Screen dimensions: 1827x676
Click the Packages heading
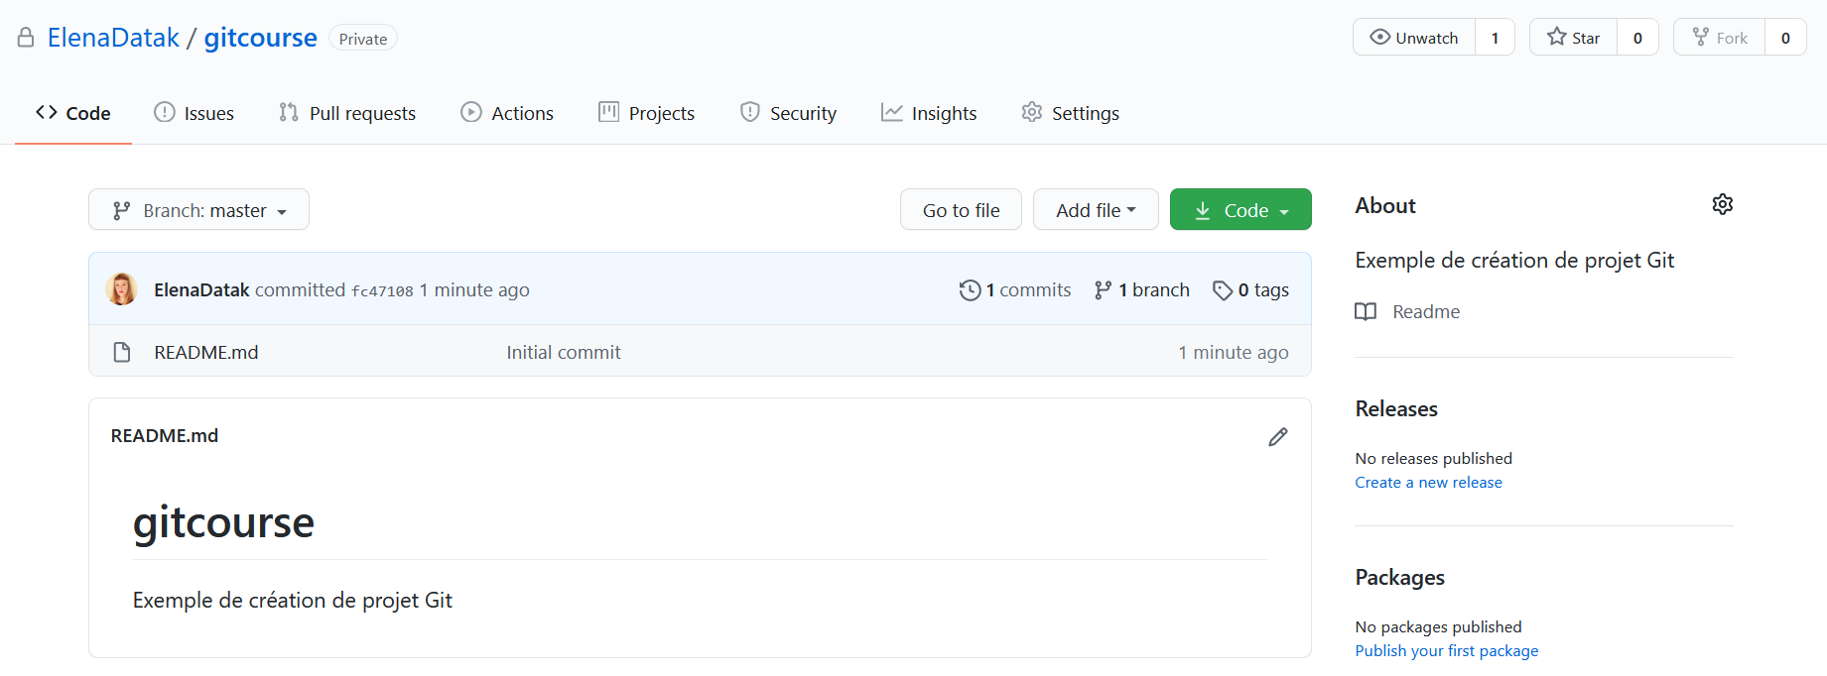coord(1399,578)
